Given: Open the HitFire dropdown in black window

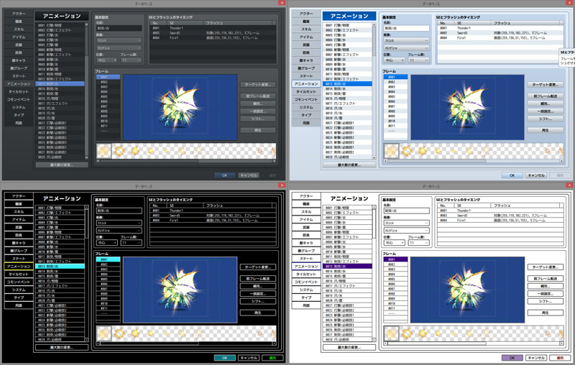Looking at the screenshot, I should (119, 231).
